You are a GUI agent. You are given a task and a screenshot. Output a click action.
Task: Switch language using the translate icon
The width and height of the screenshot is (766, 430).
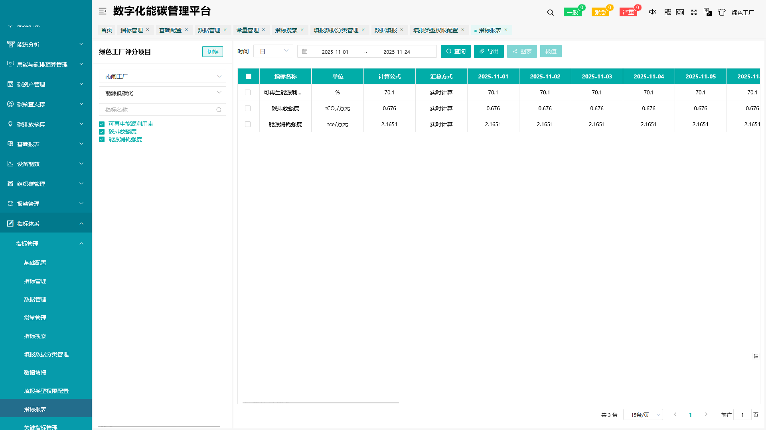(x=708, y=12)
